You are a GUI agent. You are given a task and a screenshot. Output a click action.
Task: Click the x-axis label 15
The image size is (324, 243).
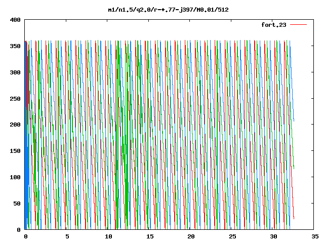click(150, 236)
